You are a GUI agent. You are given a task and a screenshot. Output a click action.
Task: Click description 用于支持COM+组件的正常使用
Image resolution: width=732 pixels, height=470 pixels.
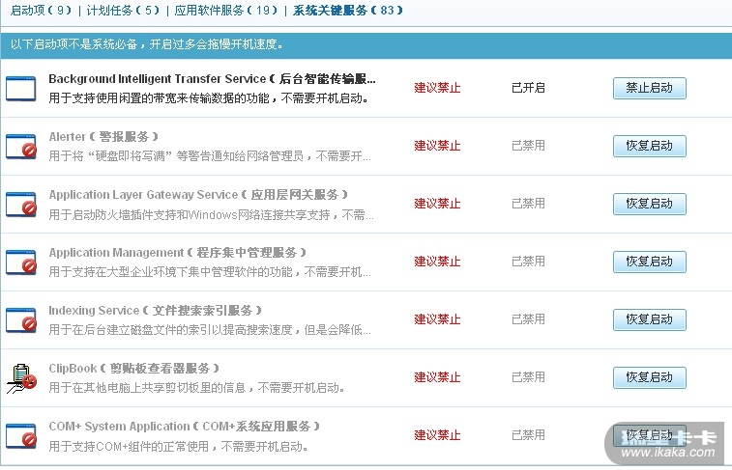(x=178, y=446)
